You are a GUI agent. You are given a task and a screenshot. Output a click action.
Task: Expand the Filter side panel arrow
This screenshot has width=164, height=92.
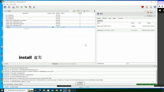point(5,64)
